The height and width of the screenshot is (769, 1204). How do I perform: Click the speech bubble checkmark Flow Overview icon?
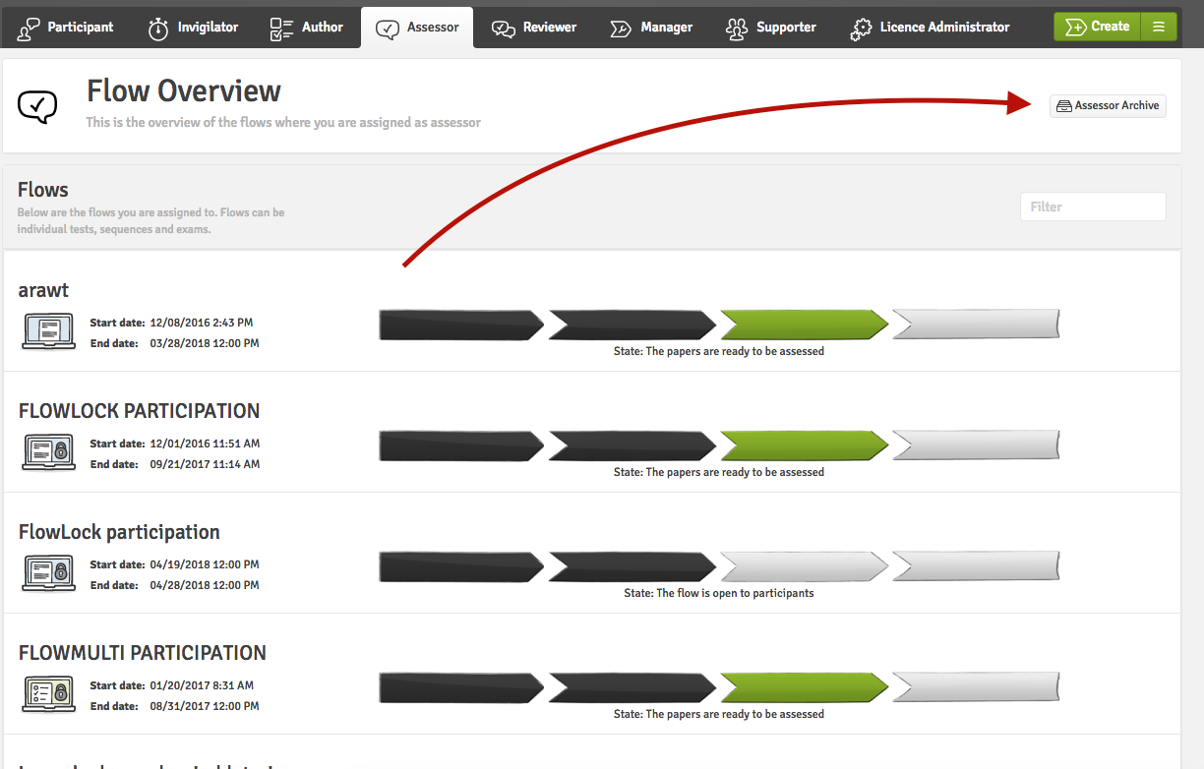coord(38,105)
